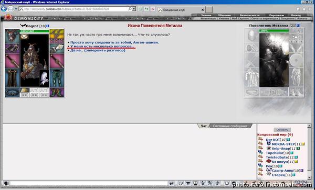Click the browser Forward arrow button
315x190 pixels.
10,9
